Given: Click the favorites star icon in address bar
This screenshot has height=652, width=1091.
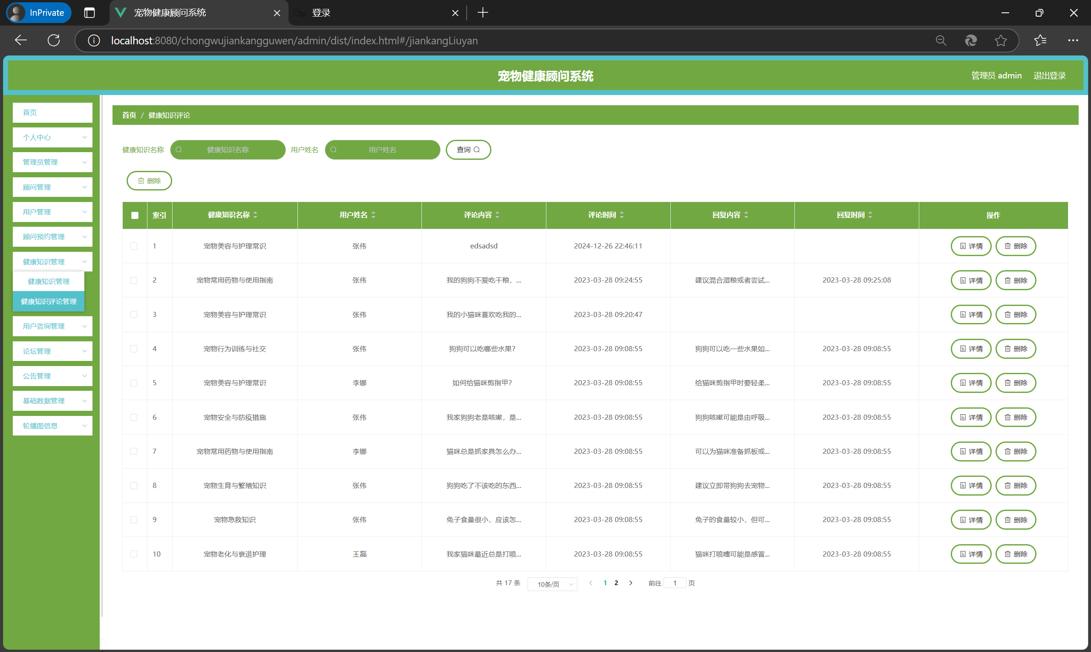Looking at the screenshot, I should click(x=1001, y=40).
